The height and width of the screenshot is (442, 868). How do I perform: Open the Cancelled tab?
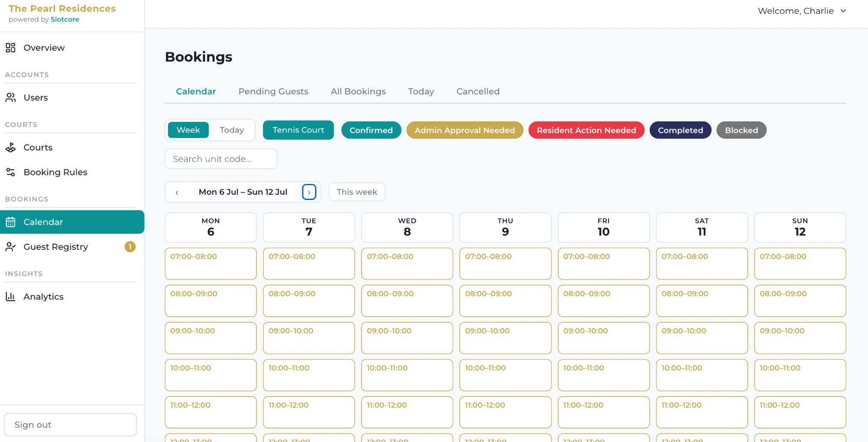click(x=478, y=92)
